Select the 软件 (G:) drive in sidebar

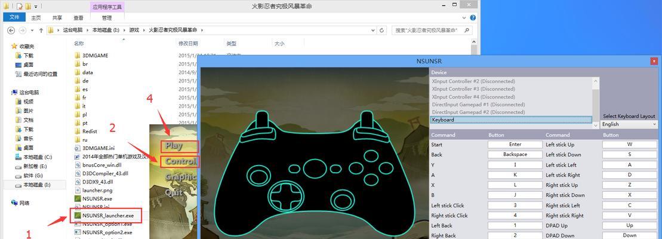(32, 176)
